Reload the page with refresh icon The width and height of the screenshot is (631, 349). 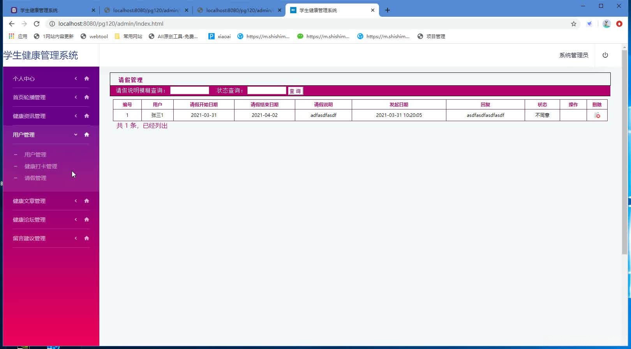tap(37, 24)
